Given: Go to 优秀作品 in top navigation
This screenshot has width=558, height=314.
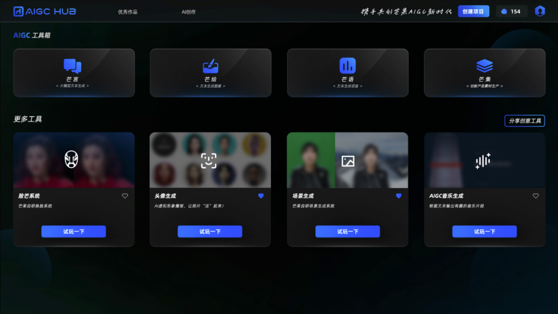Looking at the screenshot, I should [x=128, y=12].
